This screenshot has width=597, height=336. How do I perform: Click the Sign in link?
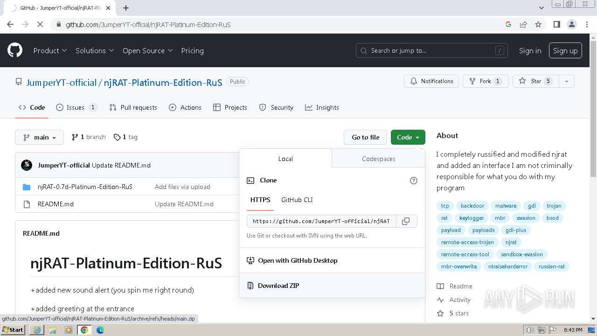[x=530, y=50]
